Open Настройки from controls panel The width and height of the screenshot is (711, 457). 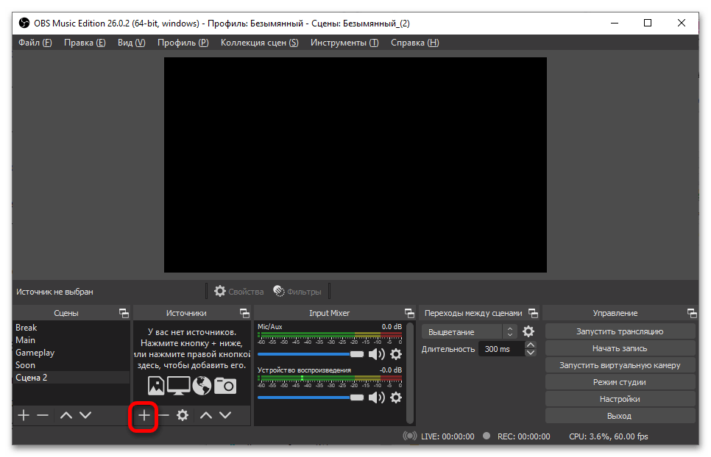(x=620, y=399)
